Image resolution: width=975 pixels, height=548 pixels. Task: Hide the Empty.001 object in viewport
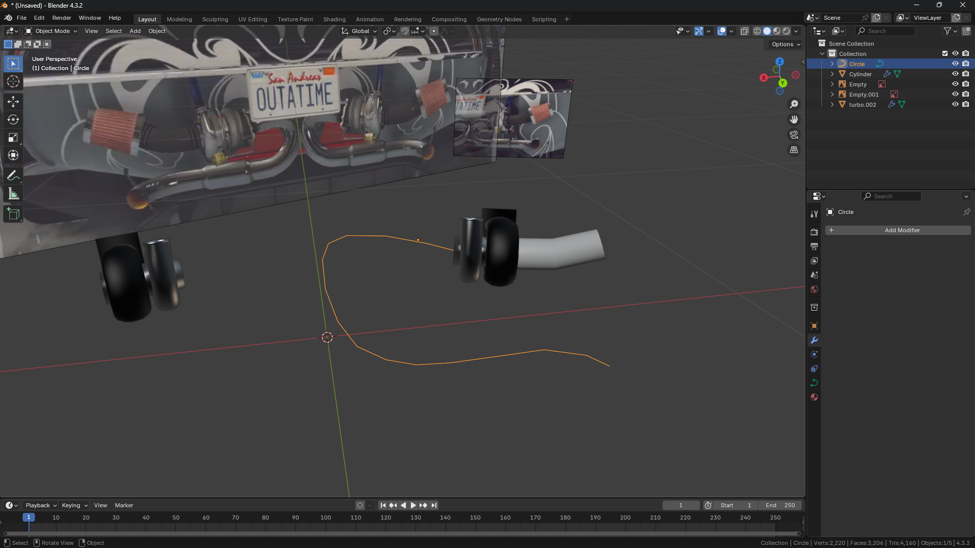coord(955,94)
